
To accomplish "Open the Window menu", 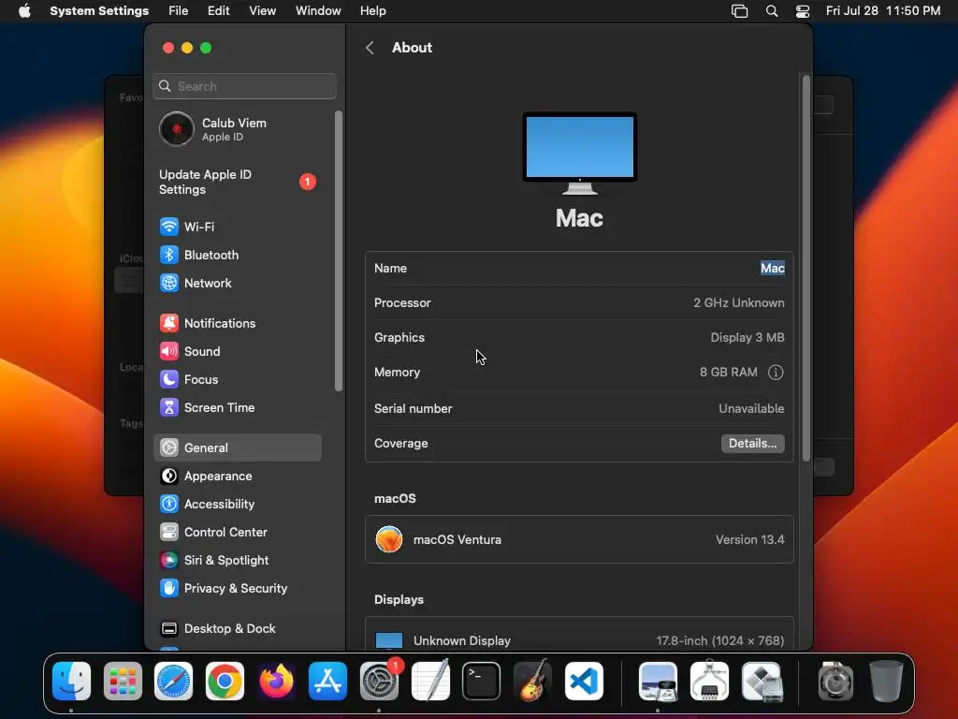I will coord(318,11).
